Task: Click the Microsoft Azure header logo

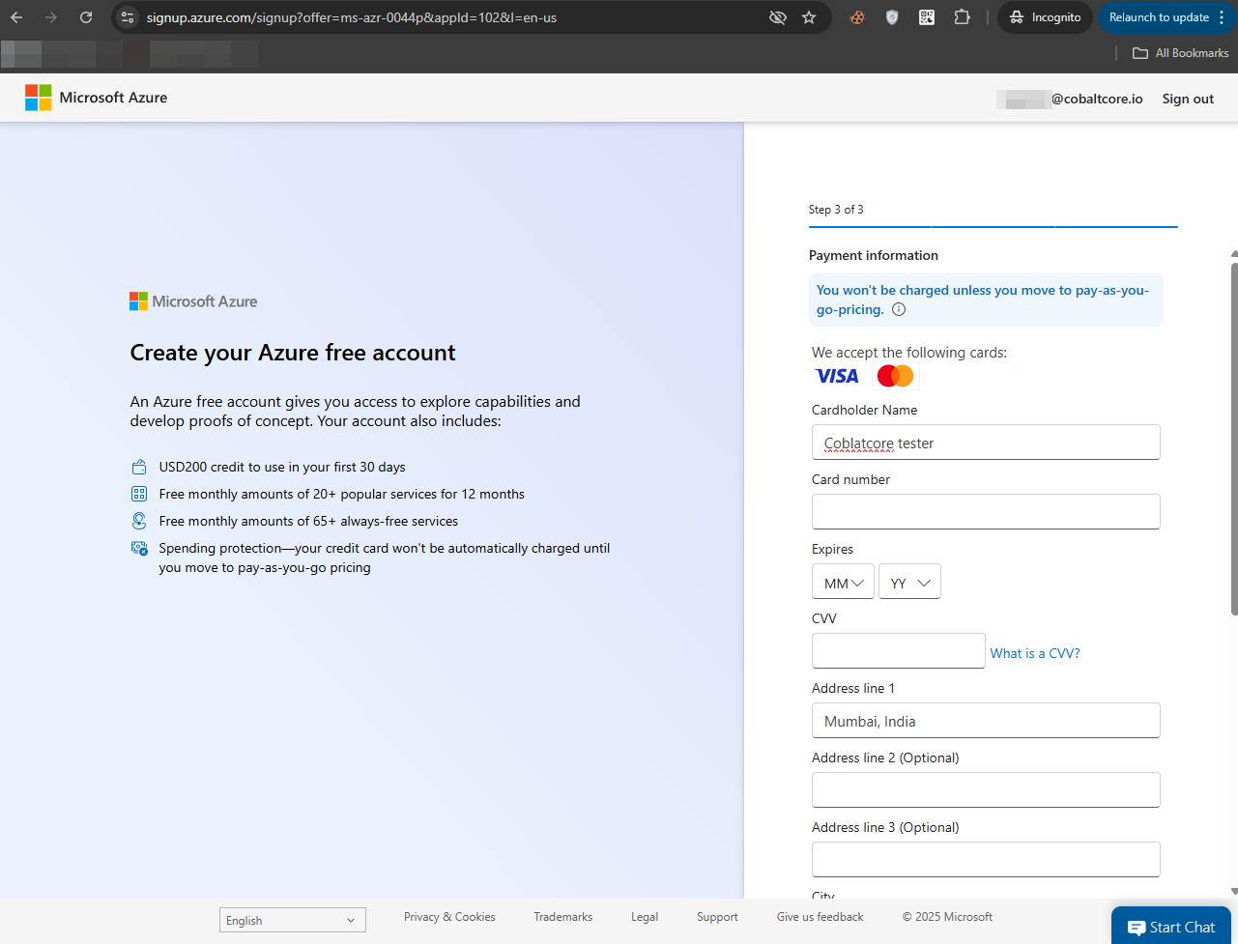Action: (96, 98)
